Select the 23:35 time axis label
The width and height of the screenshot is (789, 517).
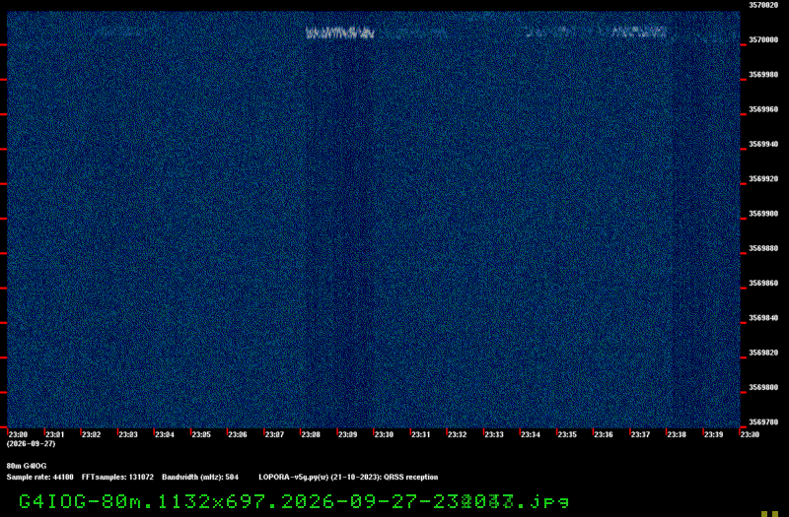[567, 434]
